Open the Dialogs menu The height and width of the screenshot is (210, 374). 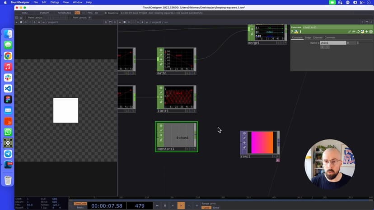(x=55, y=2)
